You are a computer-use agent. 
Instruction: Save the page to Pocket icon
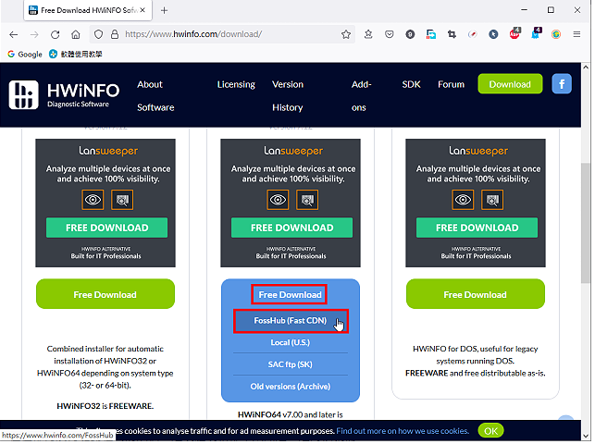pyautogui.click(x=389, y=34)
